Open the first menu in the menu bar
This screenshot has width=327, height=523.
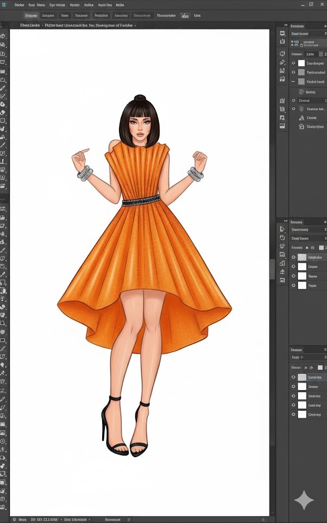pyautogui.click(x=19, y=5)
